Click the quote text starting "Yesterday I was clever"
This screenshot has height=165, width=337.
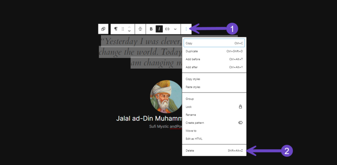[x=142, y=41]
